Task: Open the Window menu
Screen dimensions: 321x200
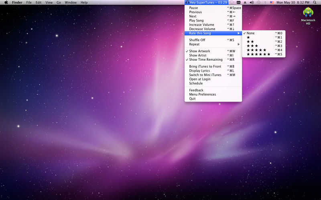Action: (71, 2)
